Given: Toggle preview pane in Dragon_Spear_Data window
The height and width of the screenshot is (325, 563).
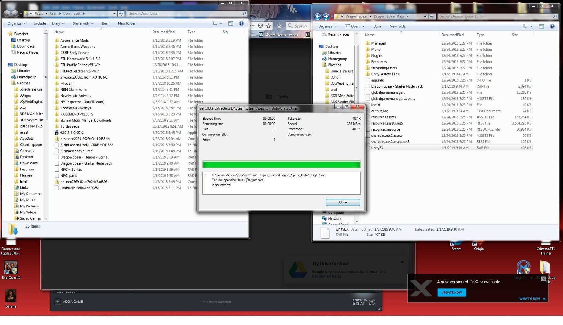Looking at the screenshot, I should [x=542, y=26].
